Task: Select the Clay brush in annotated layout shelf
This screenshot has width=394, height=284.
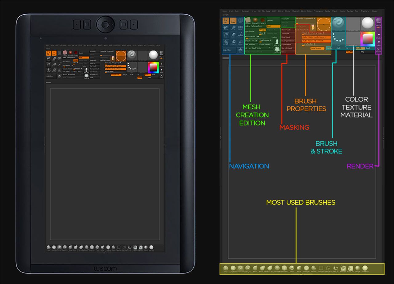Action: pyautogui.click(x=226, y=268)
